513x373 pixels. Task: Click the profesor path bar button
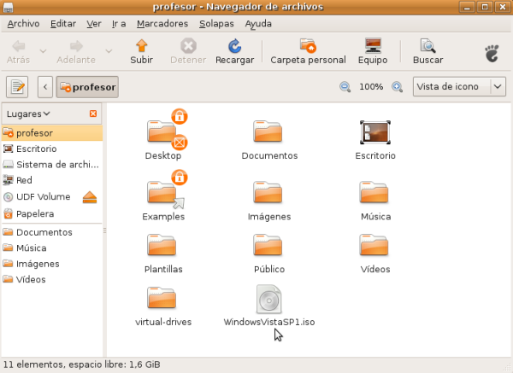[88, 87]
